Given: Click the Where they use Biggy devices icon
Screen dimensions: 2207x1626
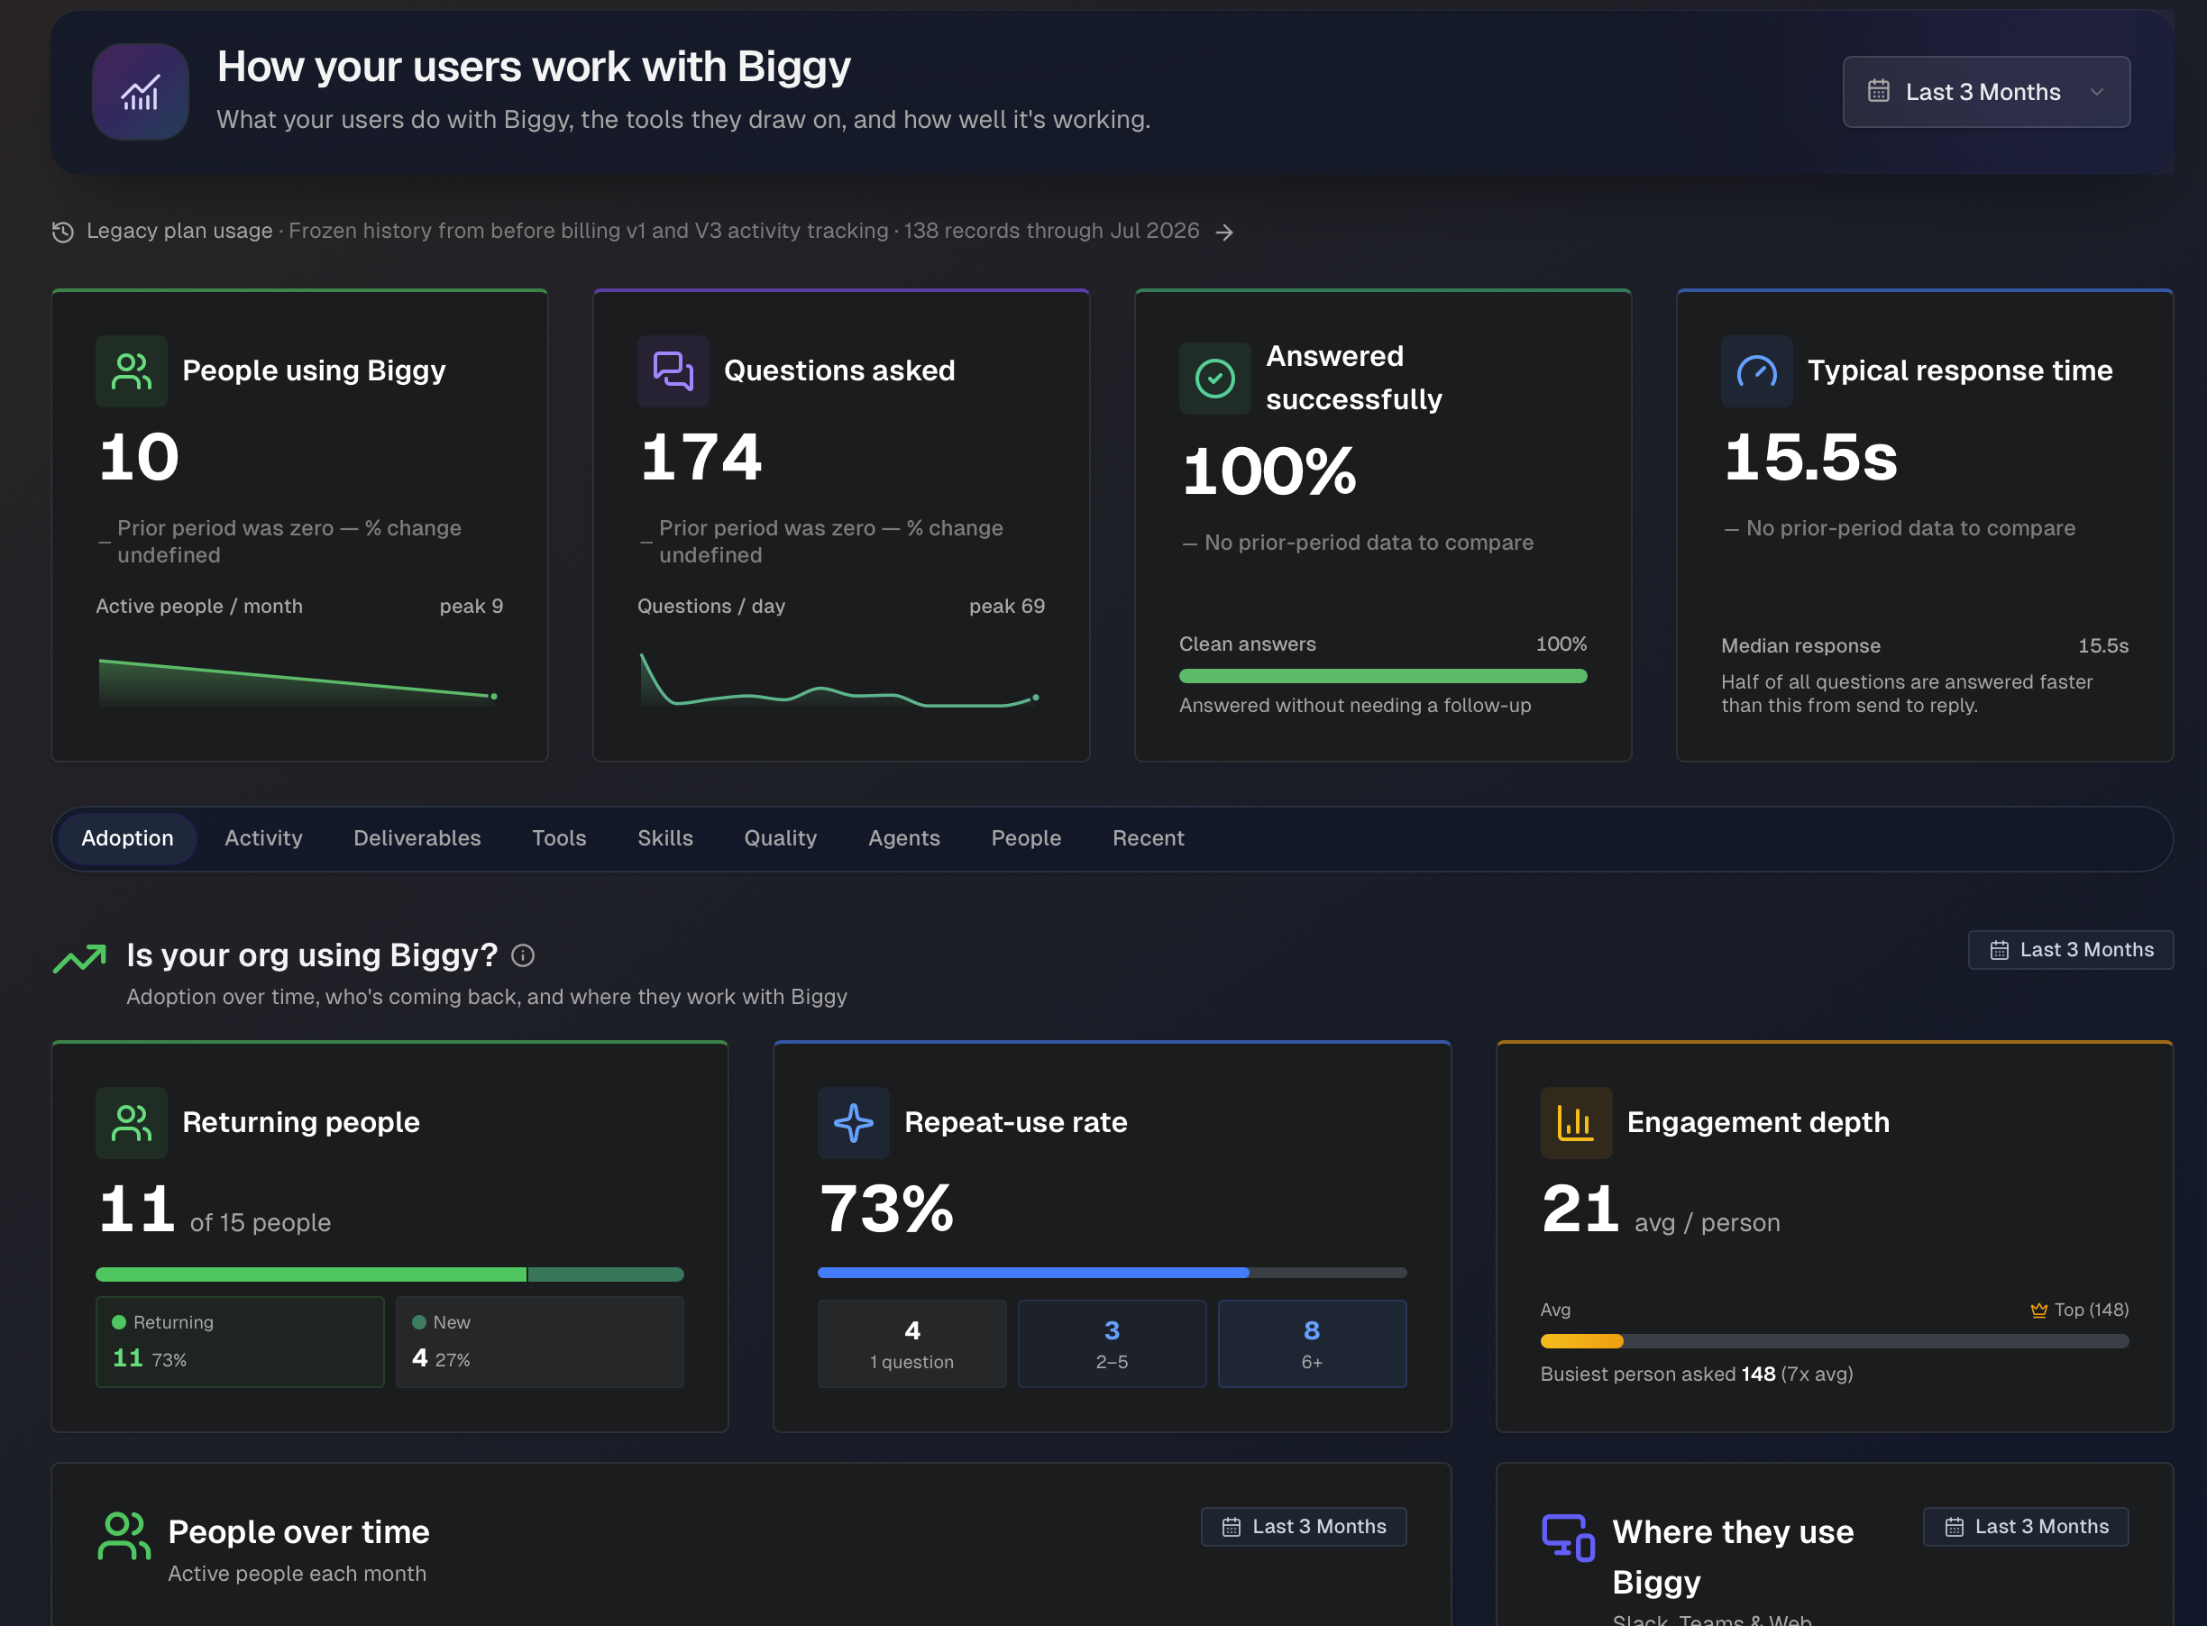Looking at the screenshot, I should pos(1568,1538).
